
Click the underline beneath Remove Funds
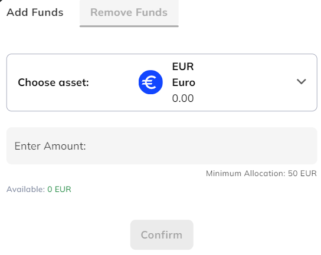[129, 26]
